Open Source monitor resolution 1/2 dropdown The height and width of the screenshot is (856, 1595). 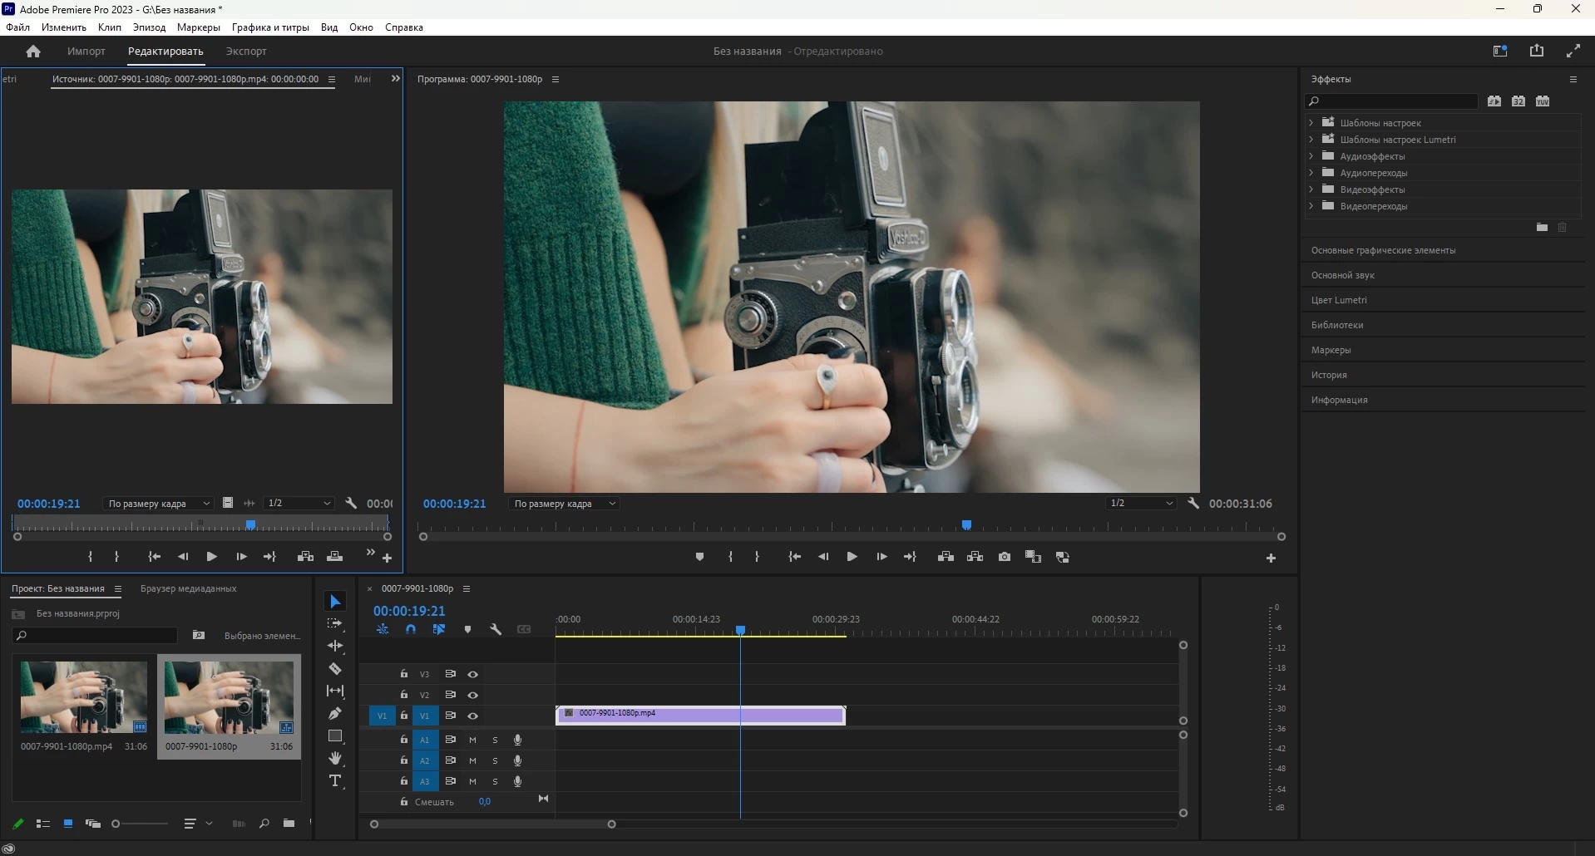299,504
